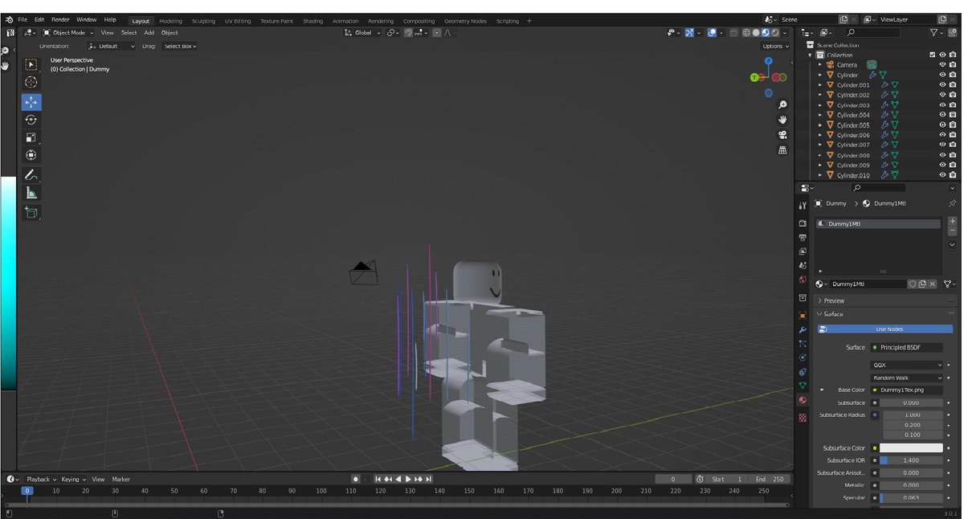Click the Principled BSDF surface button
This screenshot has width=964, height=519.
tap(907, 348)
